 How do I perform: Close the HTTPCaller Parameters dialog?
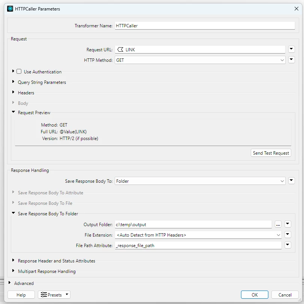point(296,9)
